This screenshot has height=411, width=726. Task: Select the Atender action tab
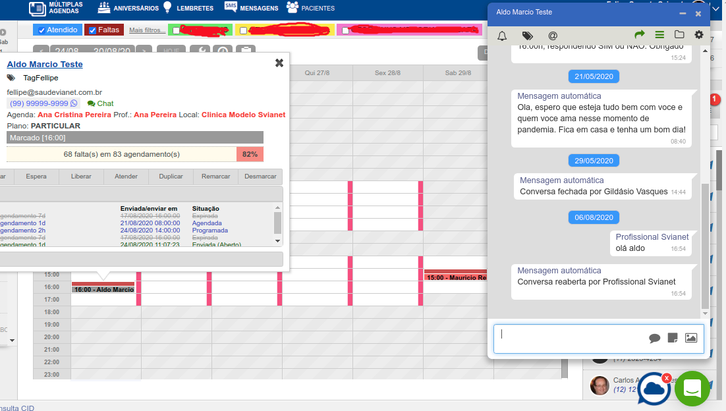pyautogui.click(x=126, y=177)
